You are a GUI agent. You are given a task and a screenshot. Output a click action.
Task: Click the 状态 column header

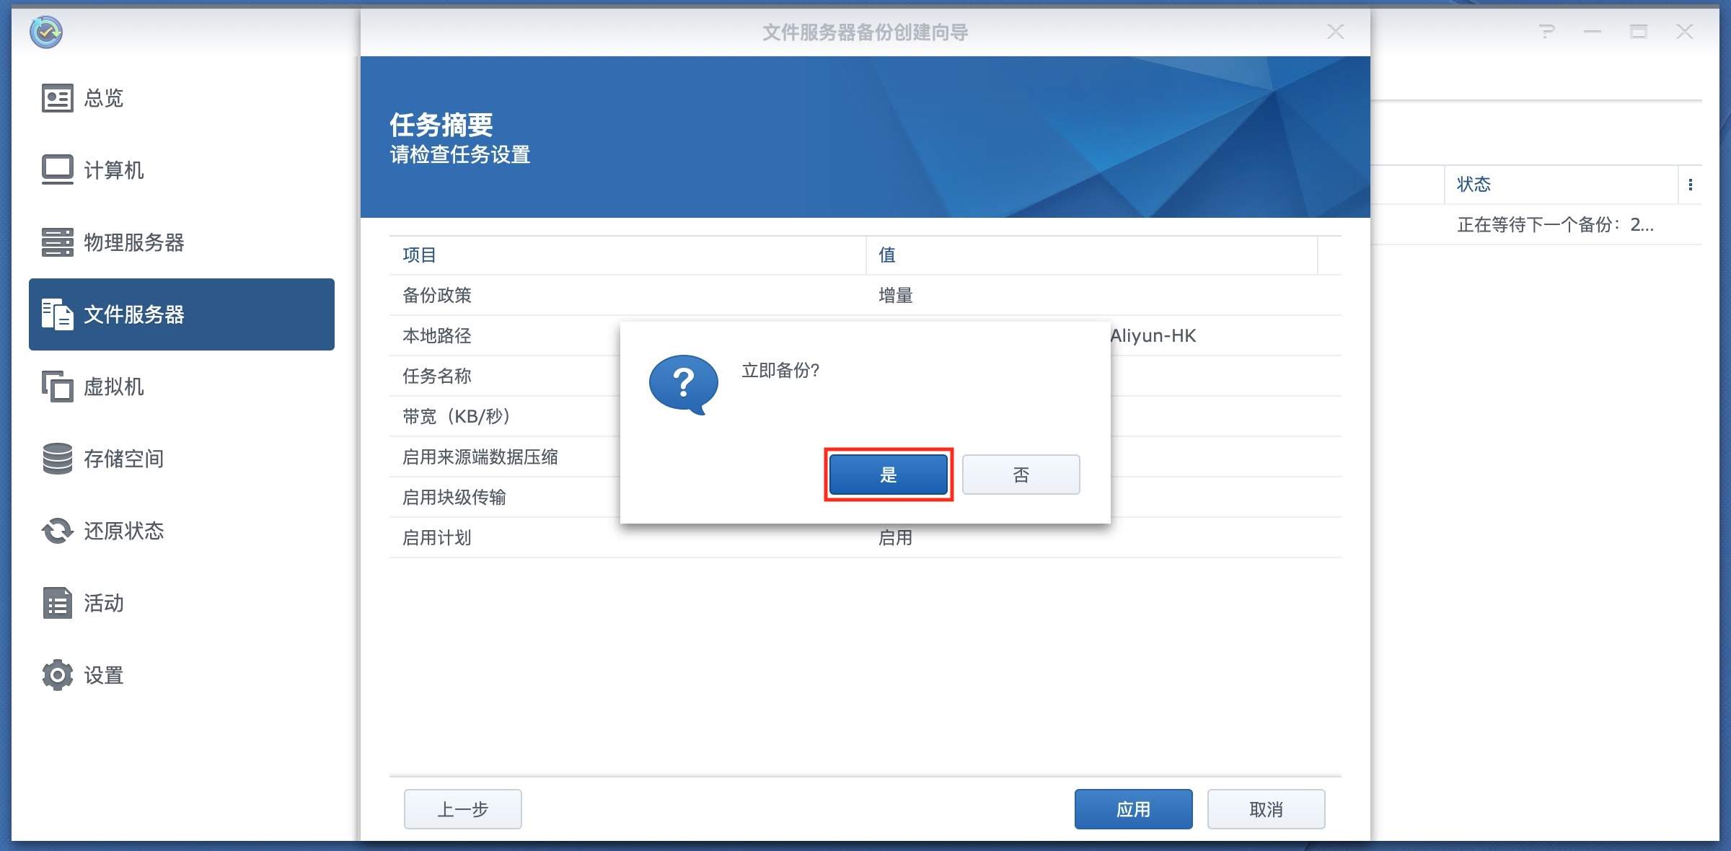1474,185
